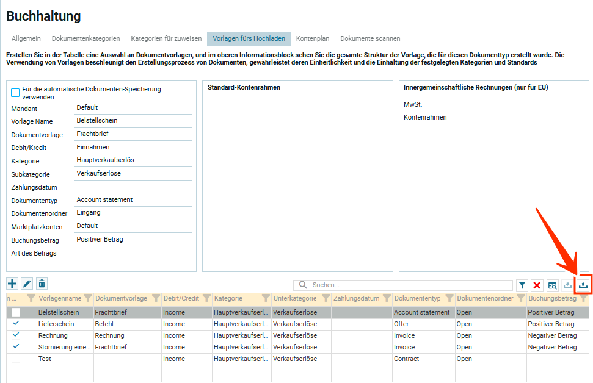Open the Dokumentenkategorien tab
This screenshot has height=383, width=593.
coord(85,38)
